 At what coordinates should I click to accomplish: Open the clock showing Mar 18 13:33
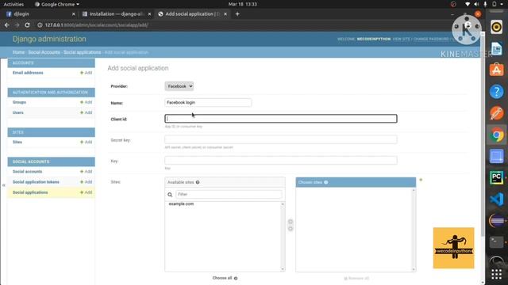242,4
